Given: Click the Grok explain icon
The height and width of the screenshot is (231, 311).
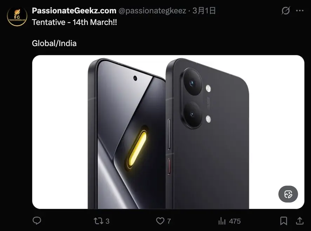Looking at the screenshot, I should tap(286, 11).
